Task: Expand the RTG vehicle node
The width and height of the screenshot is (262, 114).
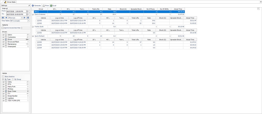Action: click(3, 84)
